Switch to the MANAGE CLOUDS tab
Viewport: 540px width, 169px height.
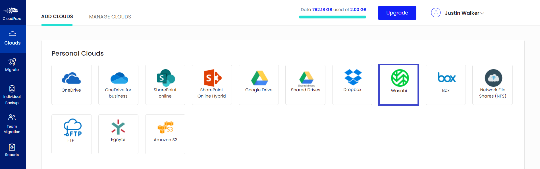(110, 17)
